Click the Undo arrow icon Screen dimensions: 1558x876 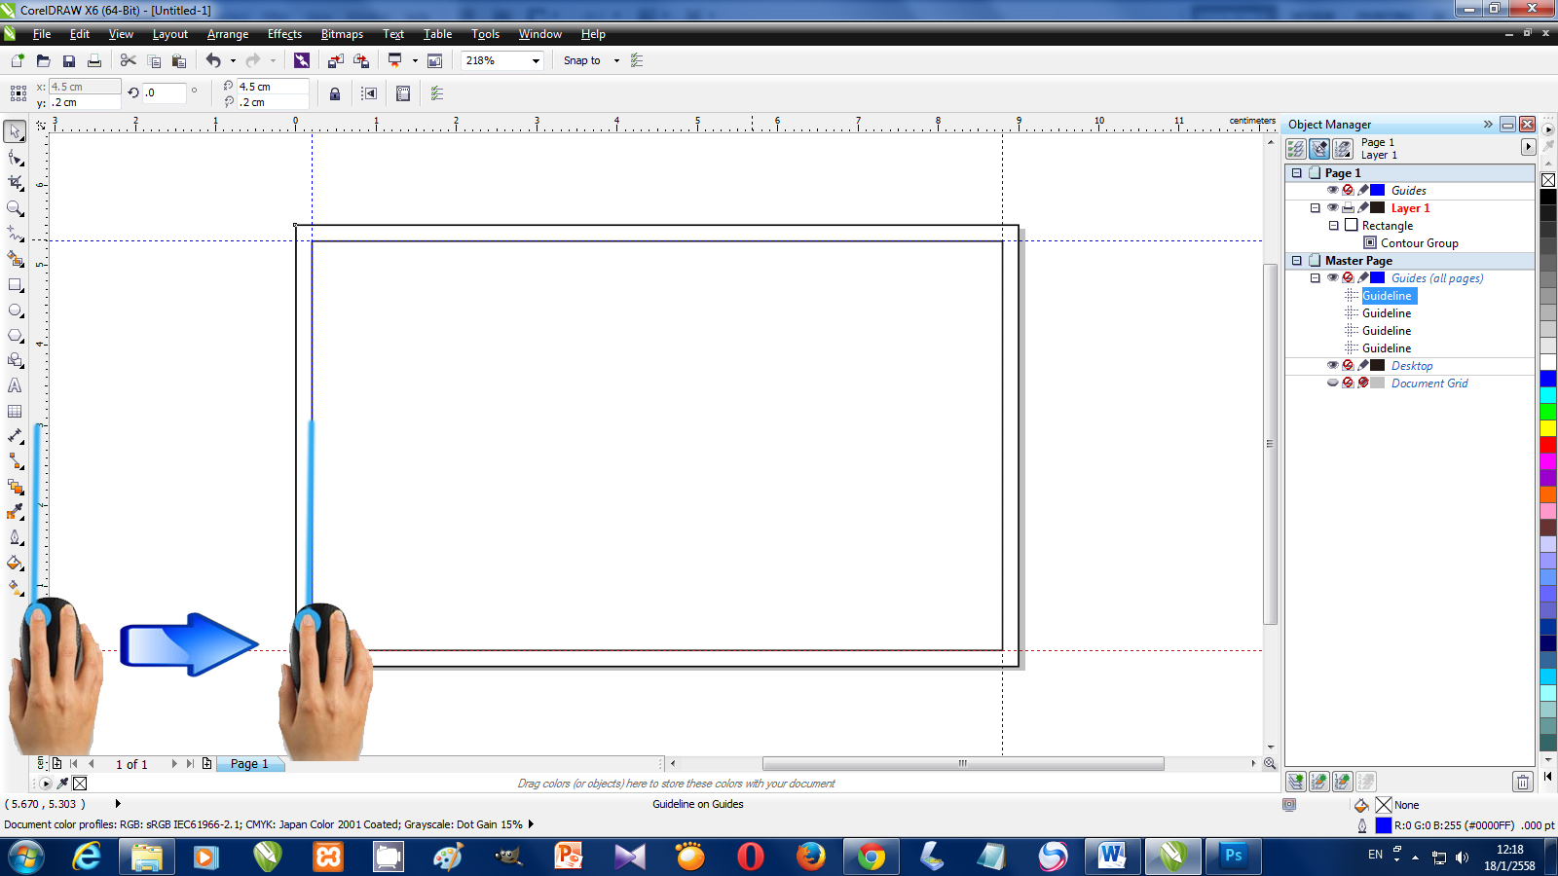[213, 60]
